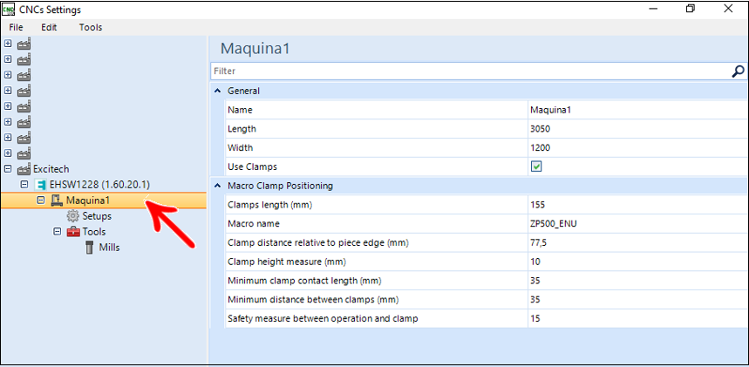Open Setups in the tree
The width and height of the screenshot is (749, 367).
coord(97,216)
